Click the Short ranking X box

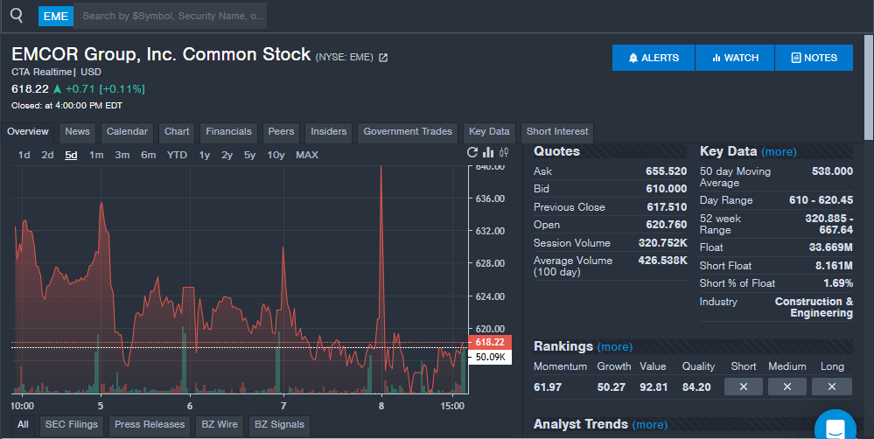click(x=744, y=387)
